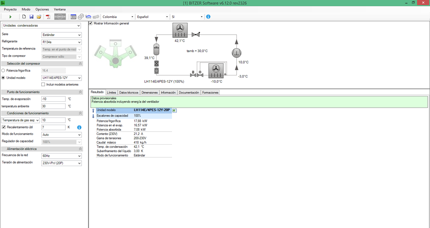This screenshot has width=430, height=228.
Task: Switch to the Resultado tab
Action: click(97, 93)
